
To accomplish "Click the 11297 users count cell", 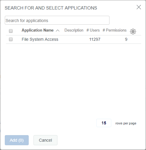I will tap(95, 39).
